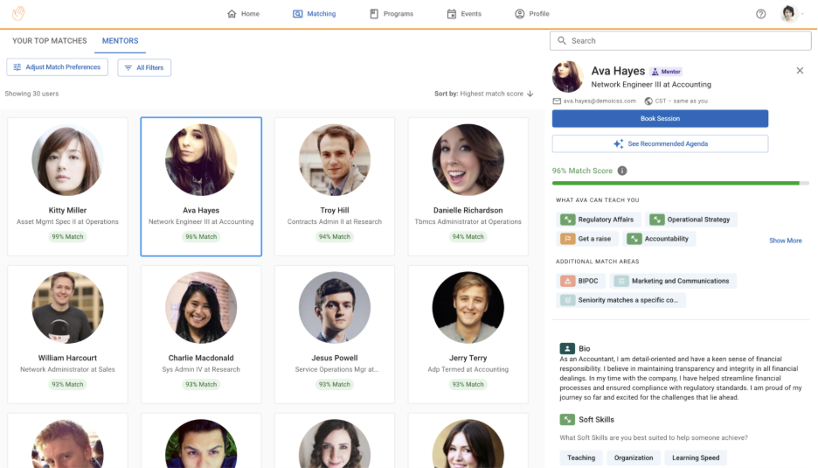Click the magnifier icon in Search box
Screen dimensions: 818x468
click(562, 40)
